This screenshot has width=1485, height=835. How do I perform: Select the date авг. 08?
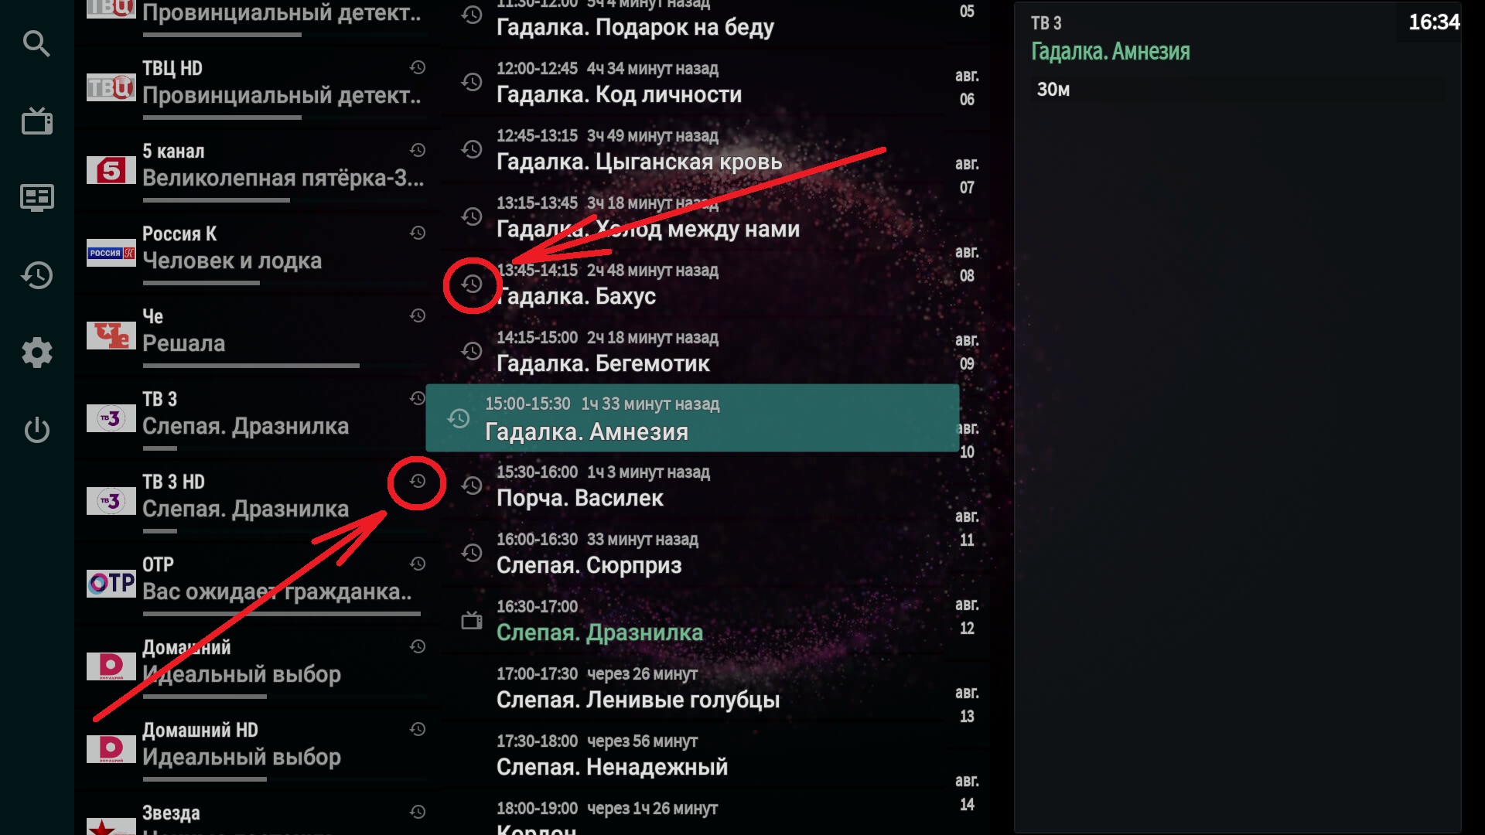(967, 264)
